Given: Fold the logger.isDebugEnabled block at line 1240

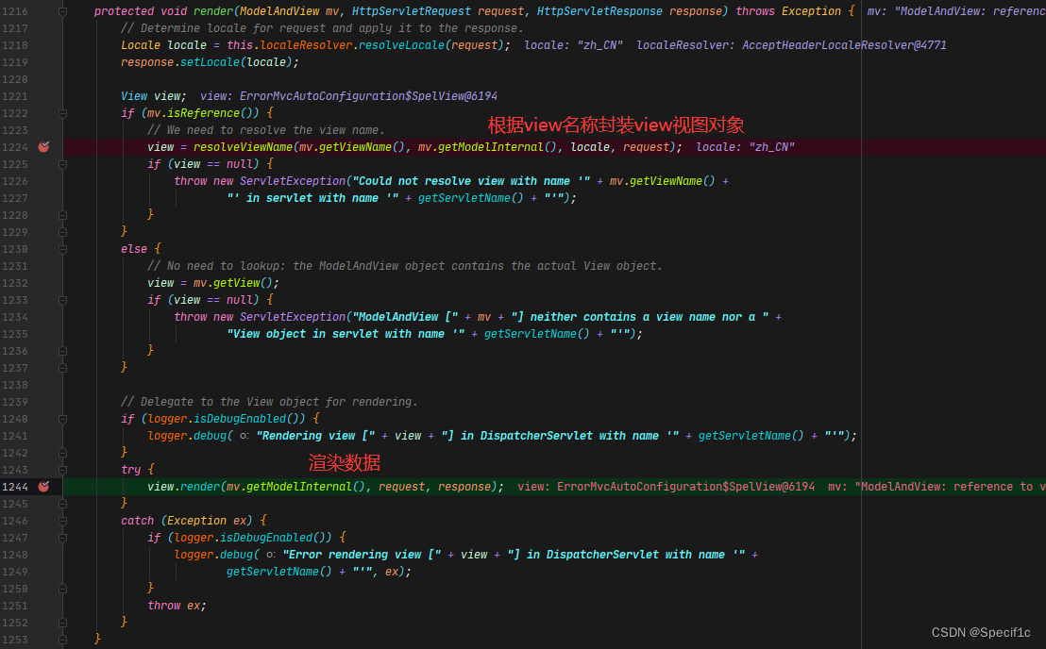Looking at the screenshot, I should (62, 419).
